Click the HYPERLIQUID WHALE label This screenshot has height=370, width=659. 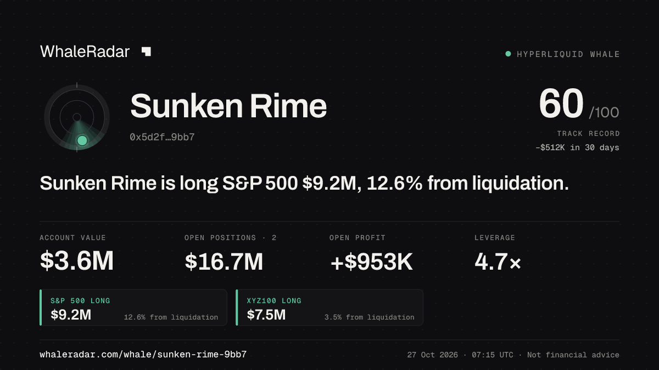coord(568,54)
